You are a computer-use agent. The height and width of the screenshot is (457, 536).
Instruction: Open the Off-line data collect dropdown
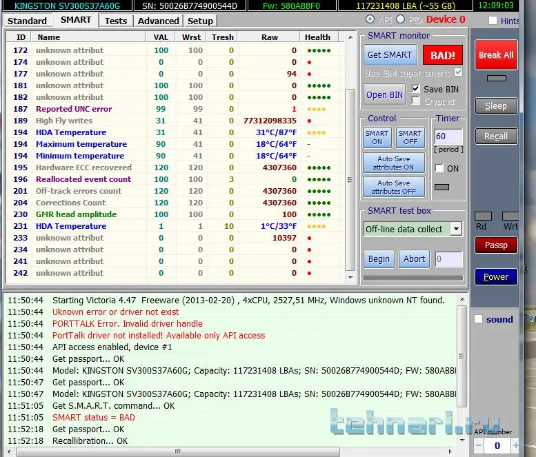(456, 229)
